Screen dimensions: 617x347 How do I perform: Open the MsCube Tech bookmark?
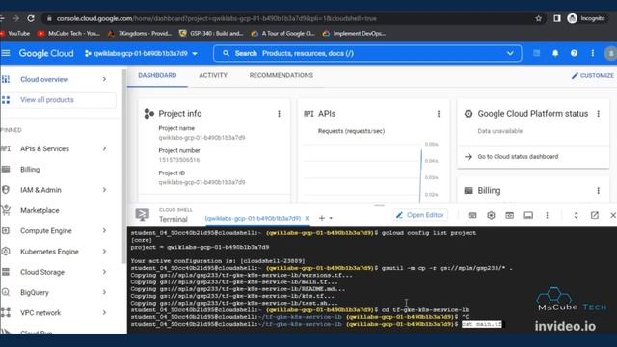[x=69, y=34]
